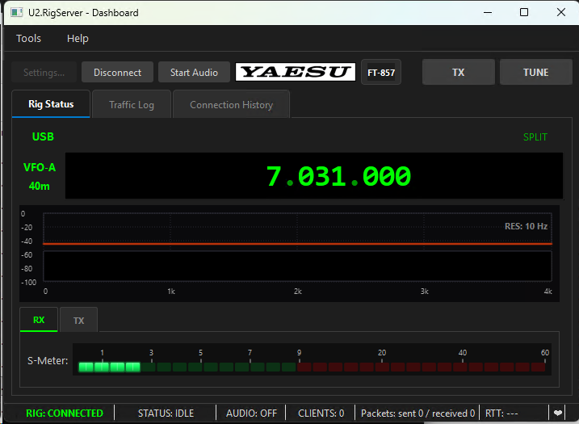Click Packets sent/received status entry

point(417,413)
